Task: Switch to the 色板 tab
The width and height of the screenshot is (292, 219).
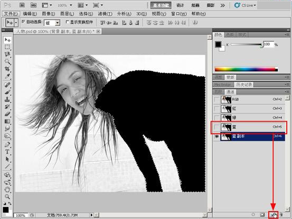Action: coord(230,35)
